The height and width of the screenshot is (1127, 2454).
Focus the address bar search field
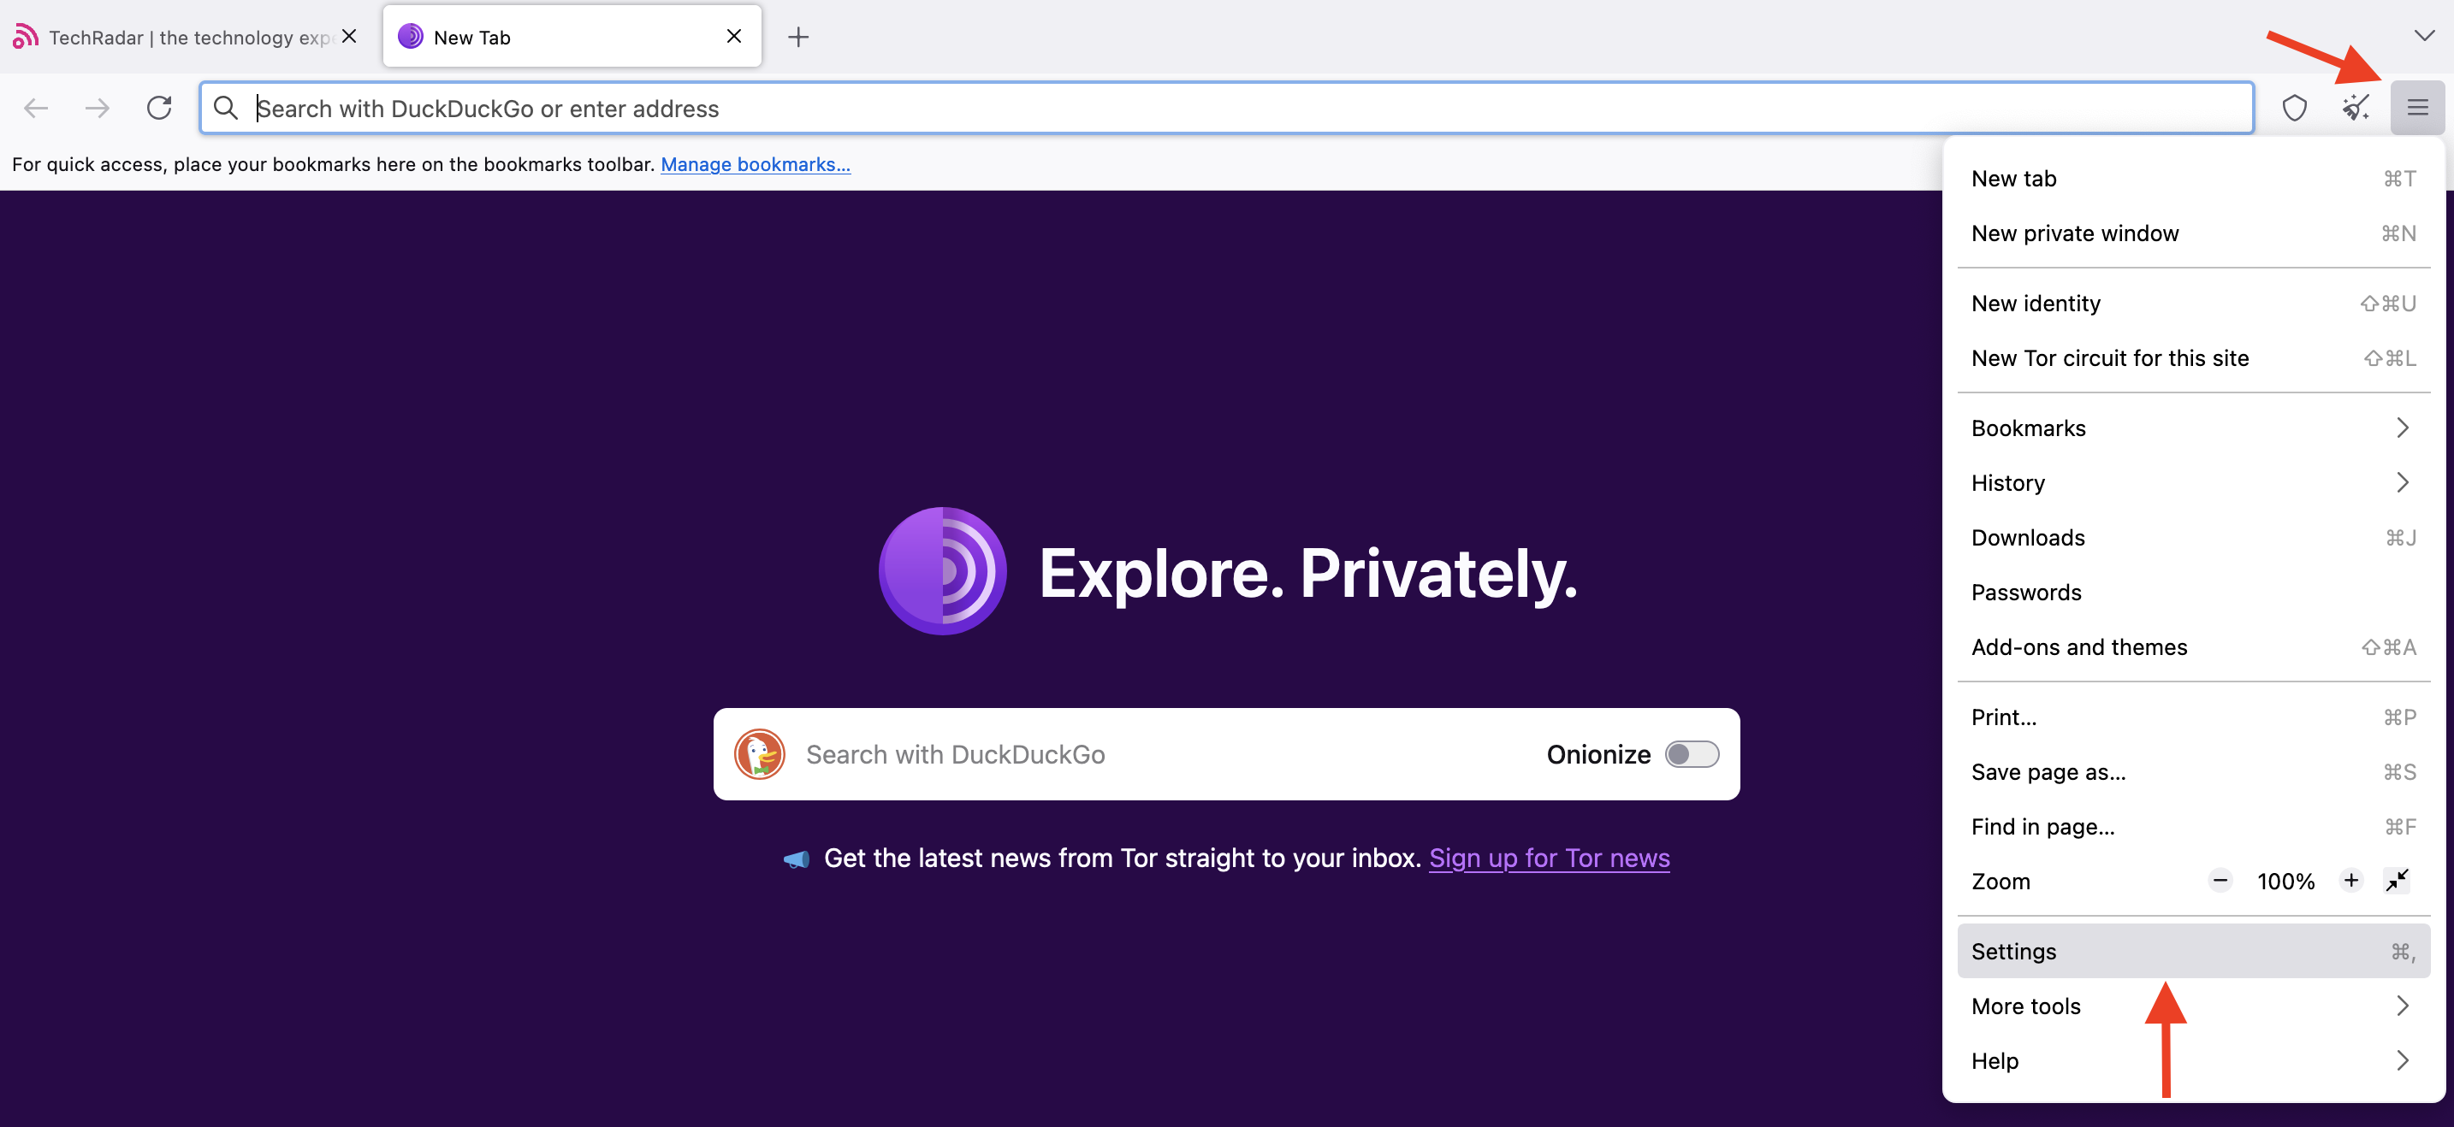coord(1226,108)
